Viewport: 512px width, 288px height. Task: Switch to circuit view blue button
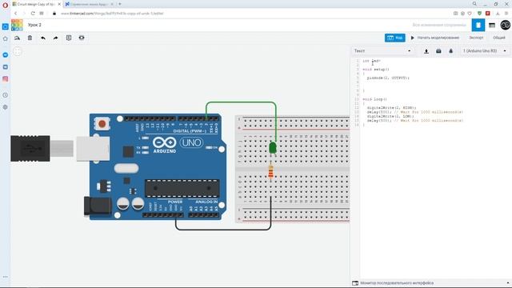pos(478,25)
